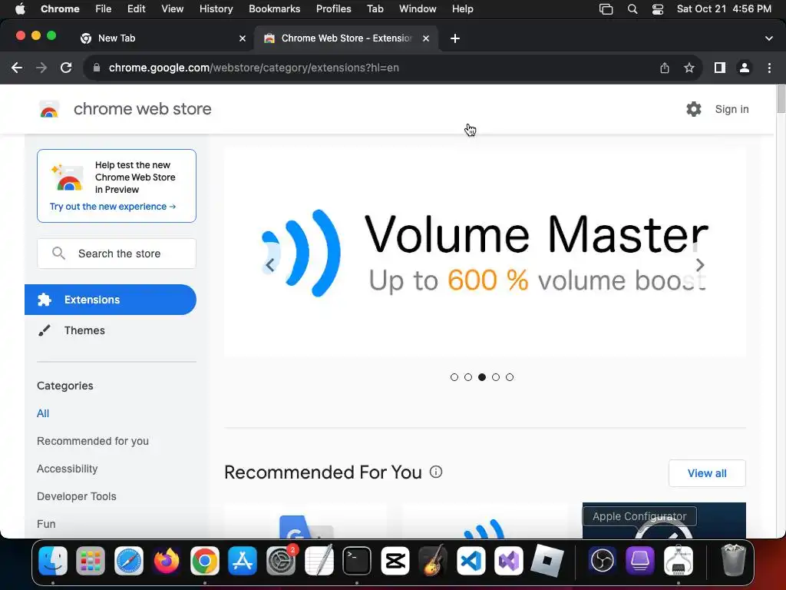
Task: Open the Apple menu
Action: pos(20,9)
